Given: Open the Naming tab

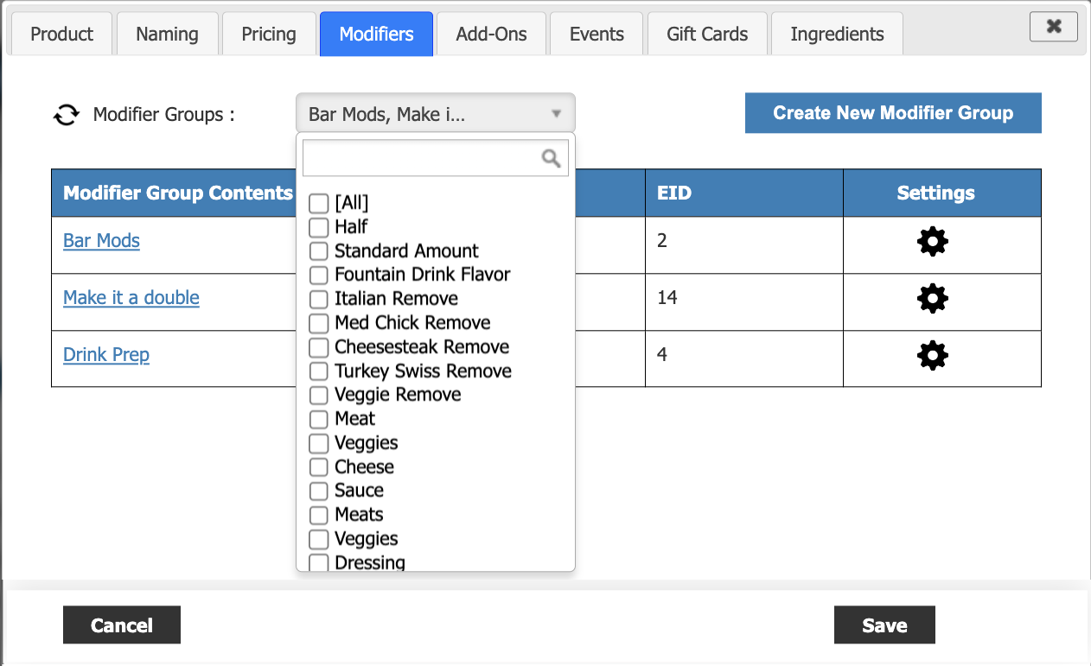Looking at the screenshot, I should click(x=167, y=35).
